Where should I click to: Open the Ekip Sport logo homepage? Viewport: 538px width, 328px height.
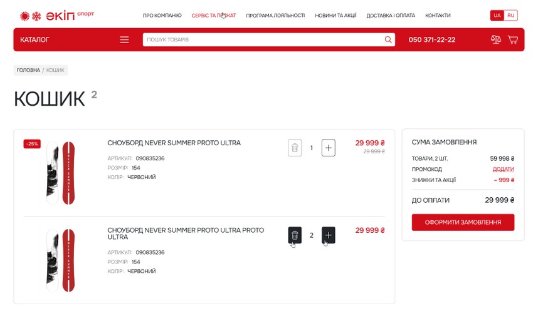pyautogui.click(x=57, y=16)
